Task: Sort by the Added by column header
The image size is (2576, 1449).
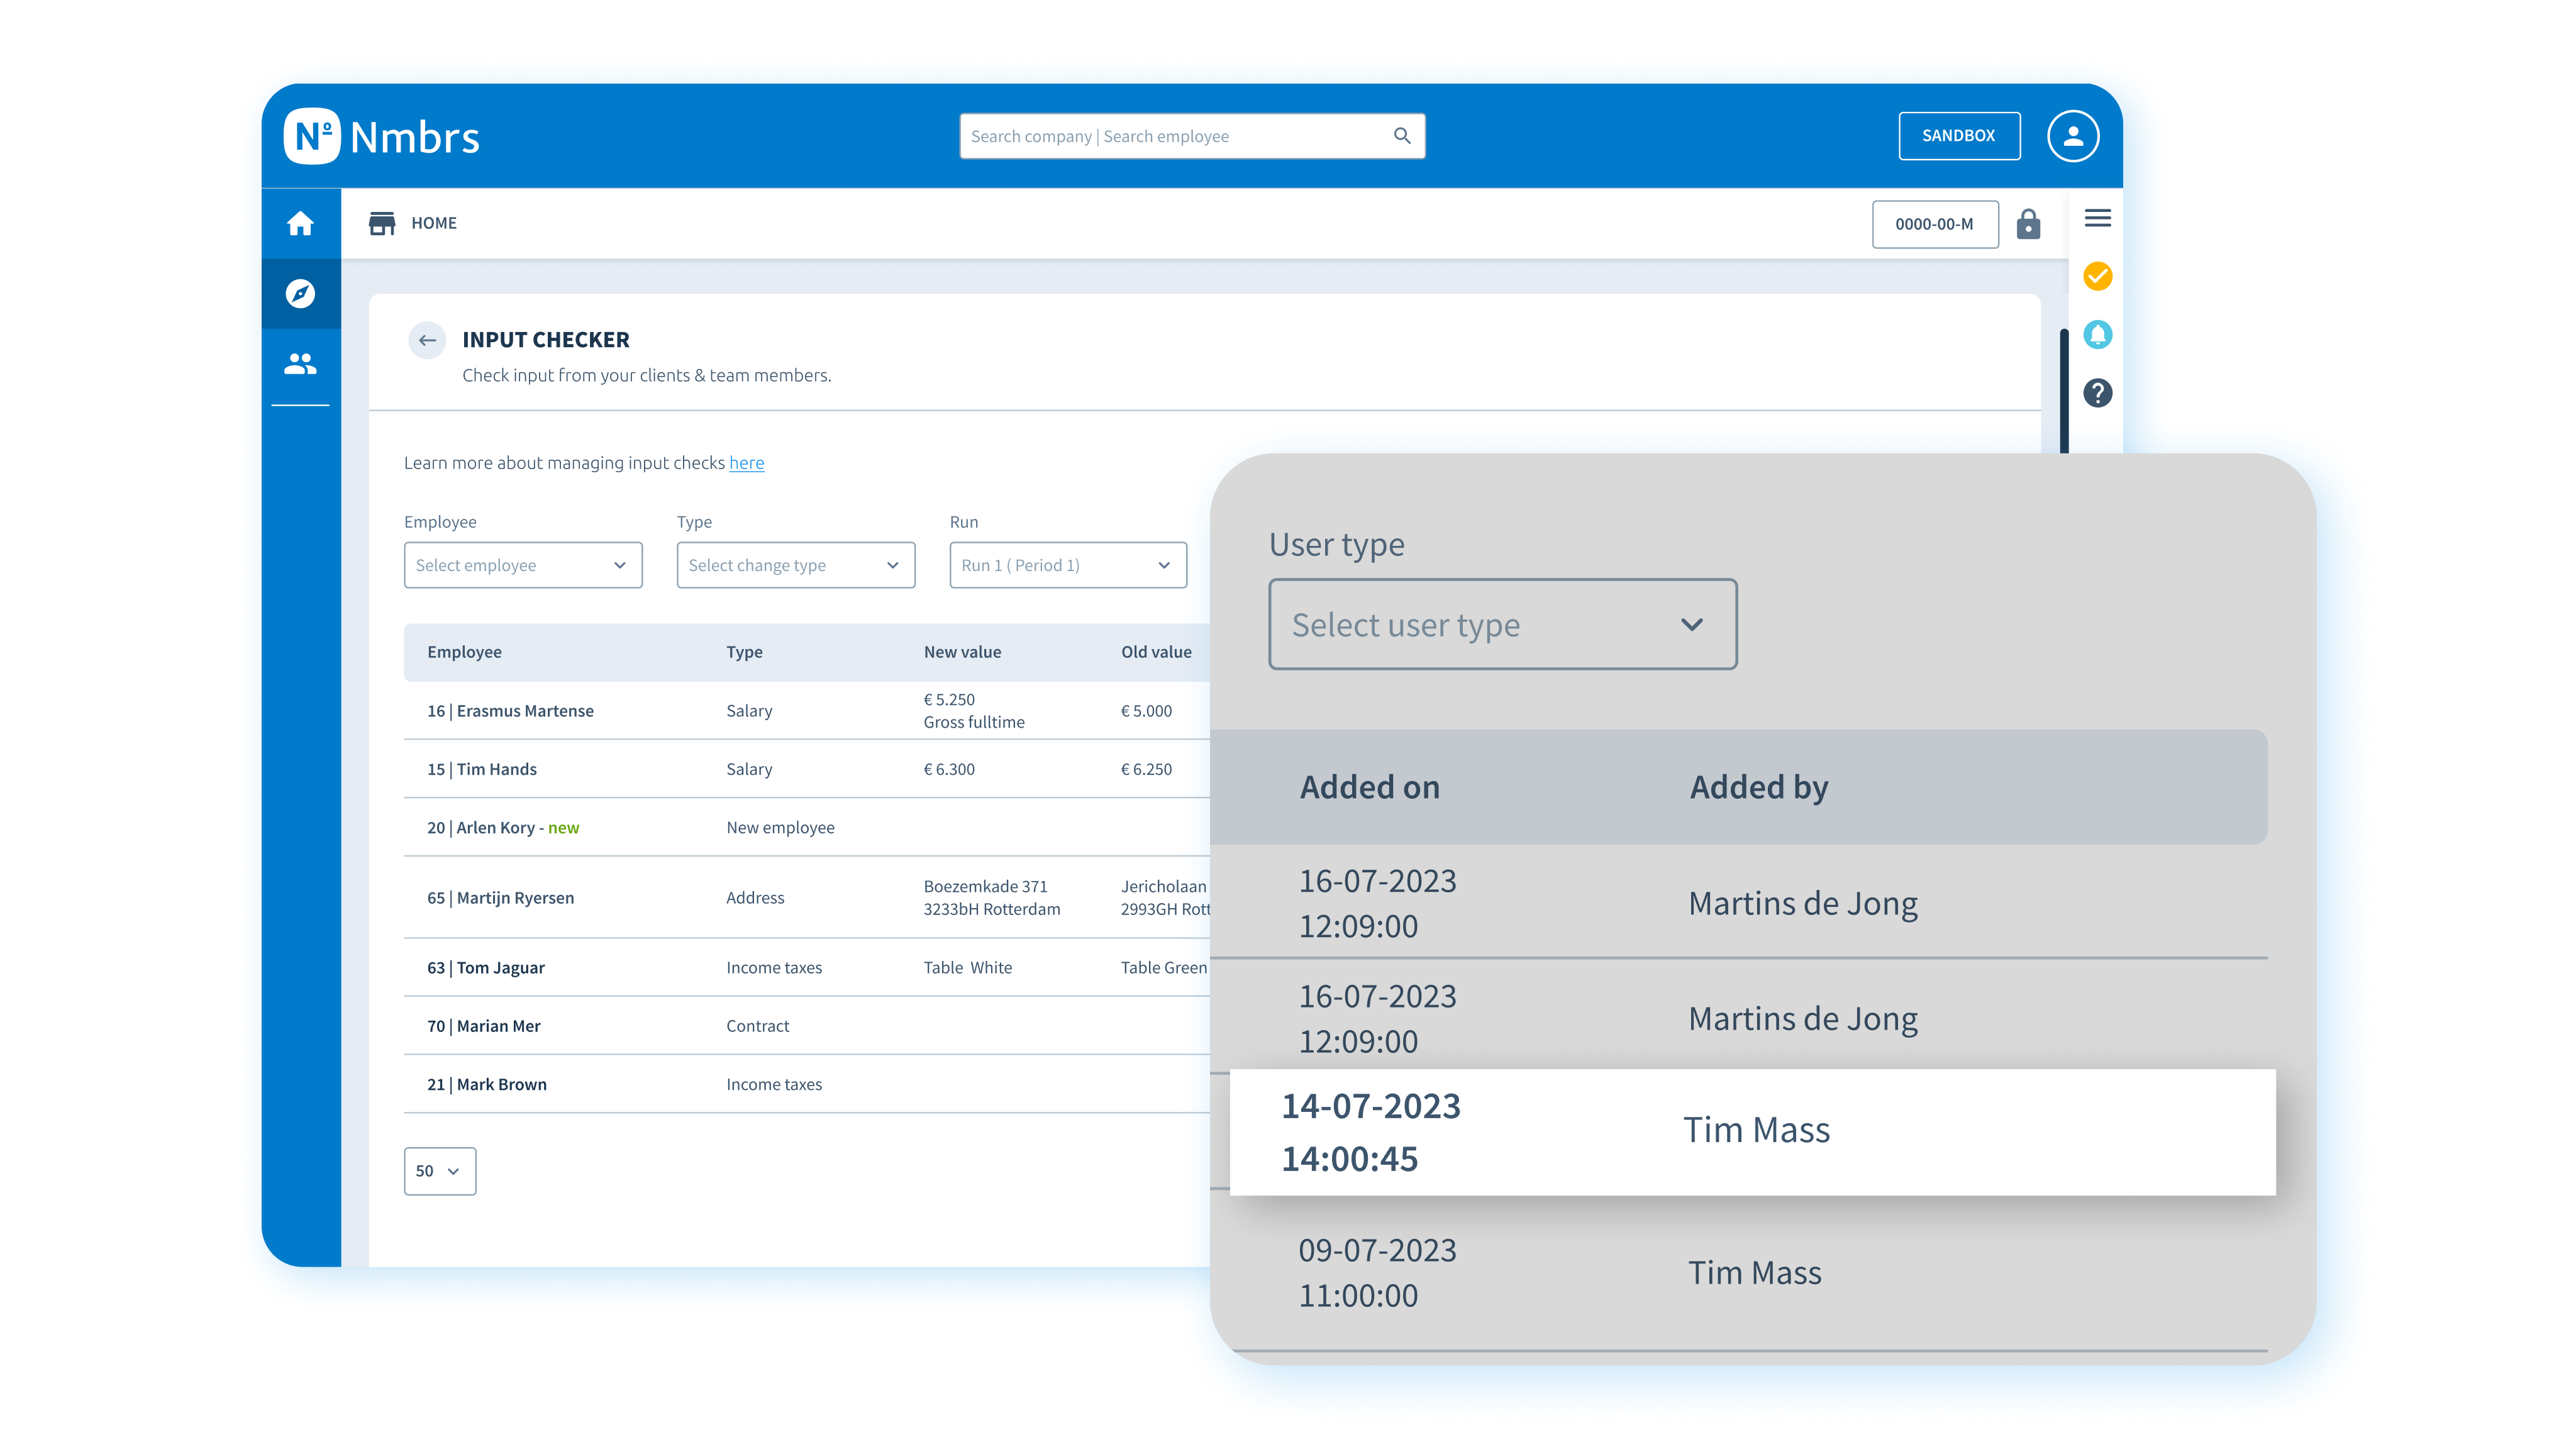Action: (x=1759, y=787)
